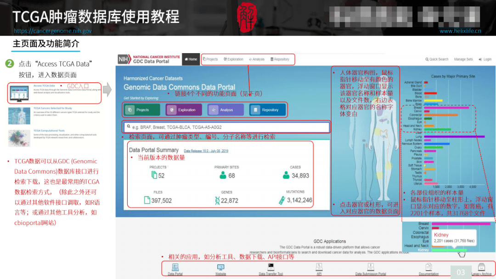Click the red Blood bar in chart
This screenshot has height=279, width=496.
(430, 93)
